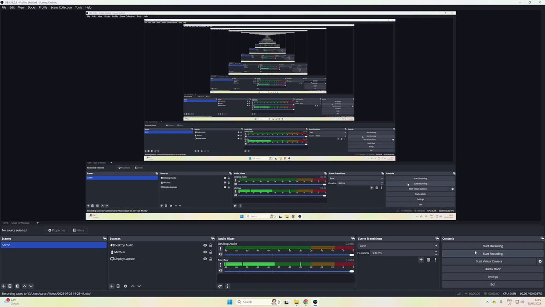Lock the Desktop Audio source
545x307 pixels.
210,245
